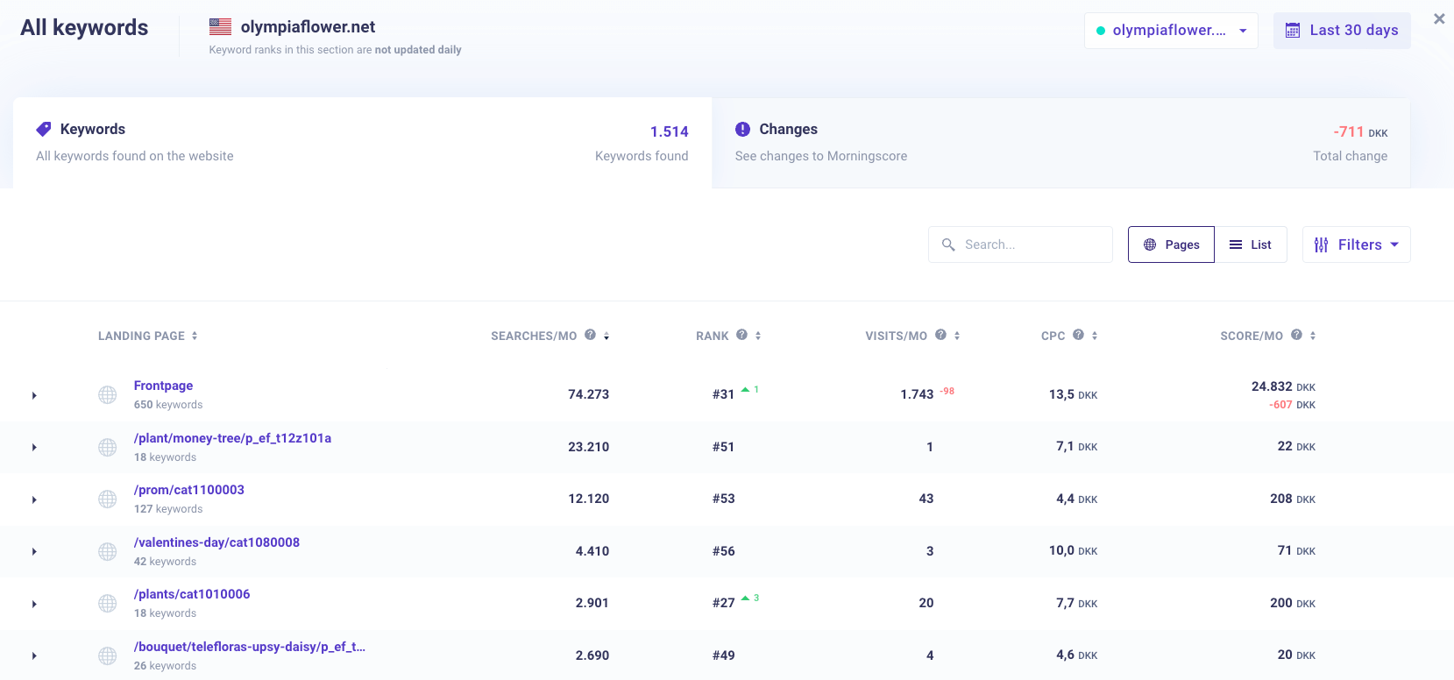
Task: Expand the valentines-day row
Action: 34,552
